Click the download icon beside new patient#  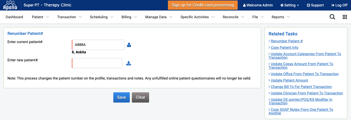point(129,63)
